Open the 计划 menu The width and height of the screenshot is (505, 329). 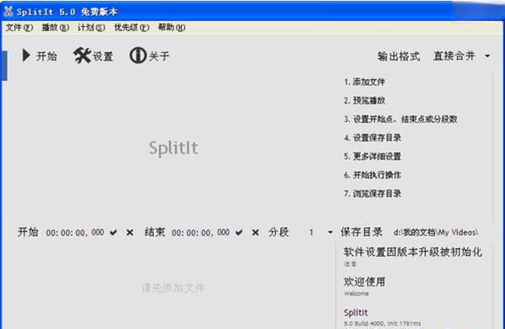tap(92, 28)
